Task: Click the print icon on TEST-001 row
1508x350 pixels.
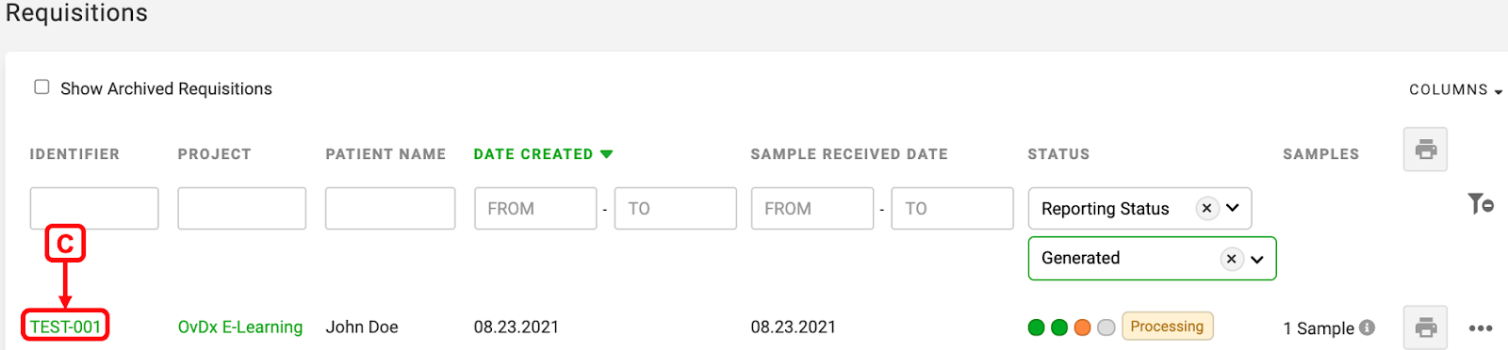Action: 1425,327
